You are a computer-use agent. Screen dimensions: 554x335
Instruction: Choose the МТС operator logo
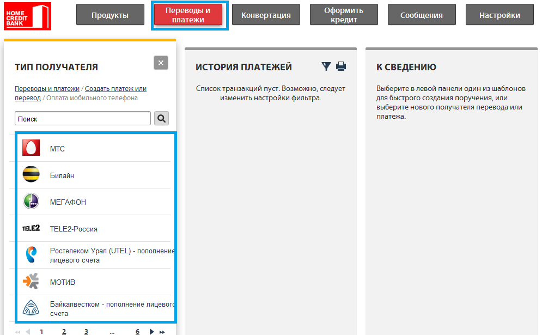pos(31,148)
